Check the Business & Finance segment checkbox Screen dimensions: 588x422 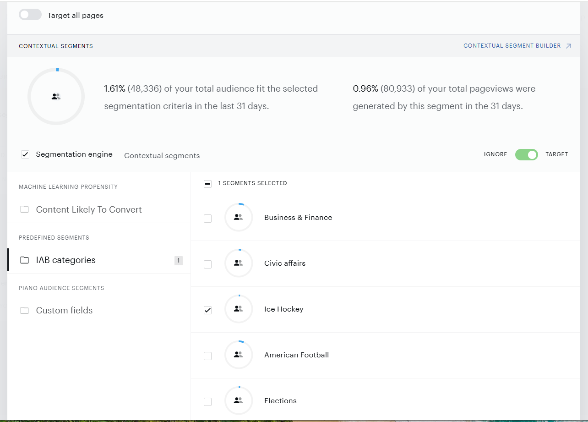[207, 219]
